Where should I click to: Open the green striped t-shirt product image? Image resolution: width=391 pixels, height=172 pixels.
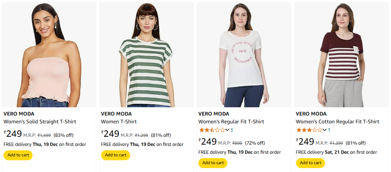(146, 55)
